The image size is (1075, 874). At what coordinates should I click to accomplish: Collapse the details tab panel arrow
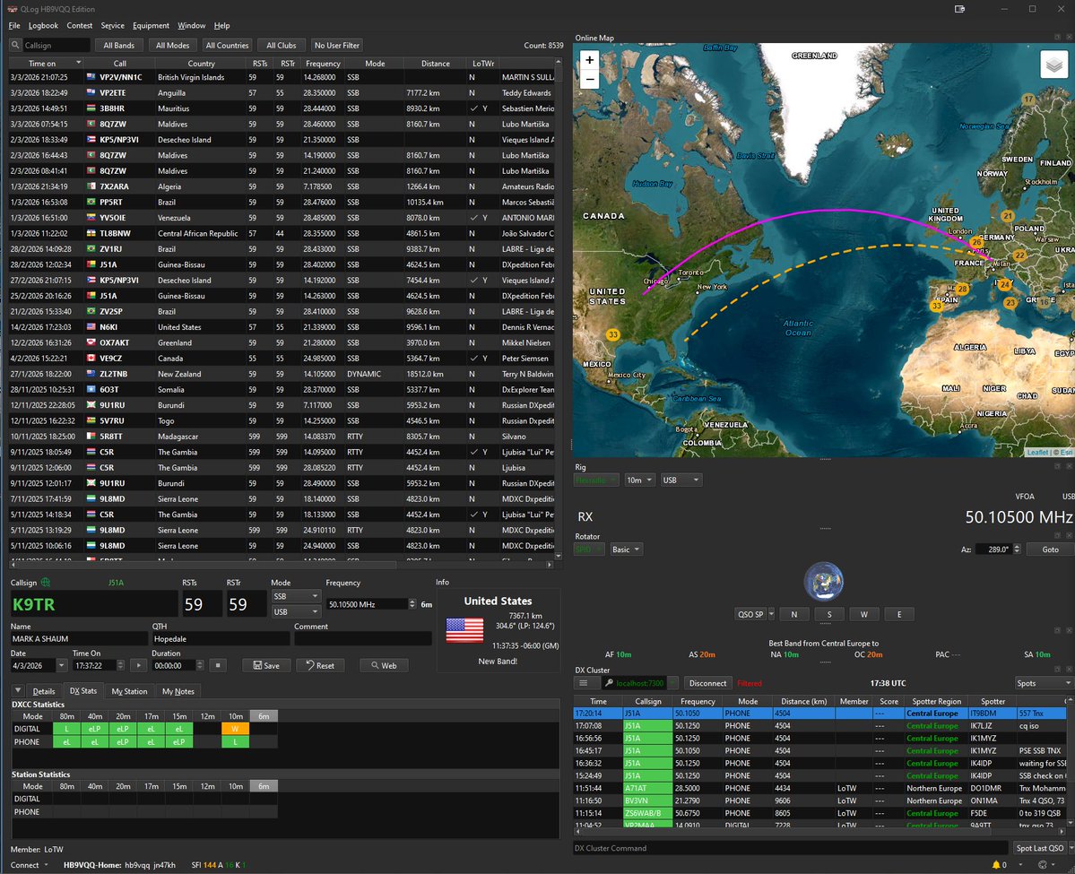tap(18, 690)
